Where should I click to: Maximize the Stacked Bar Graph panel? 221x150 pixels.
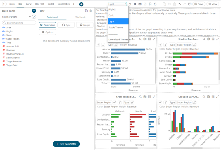click(218, 39)
